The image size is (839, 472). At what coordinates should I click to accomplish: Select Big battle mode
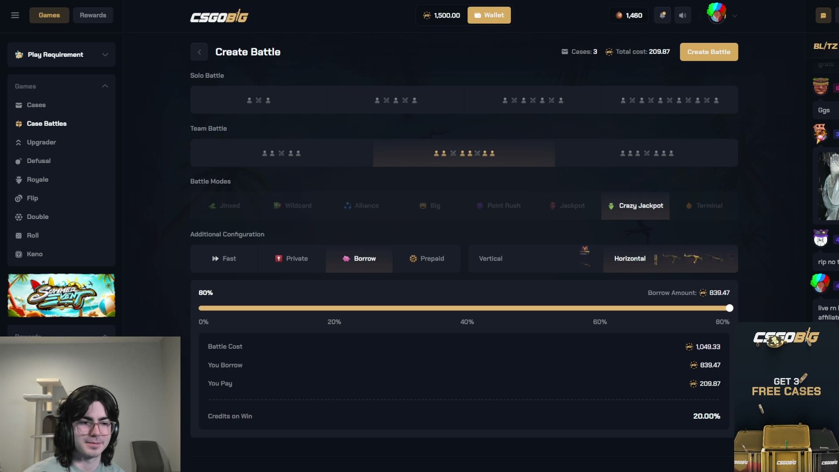pyautogui.click(x=430, y=206)
